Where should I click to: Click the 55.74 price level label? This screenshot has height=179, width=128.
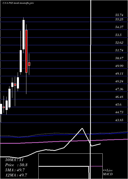[x=119, y=15]
